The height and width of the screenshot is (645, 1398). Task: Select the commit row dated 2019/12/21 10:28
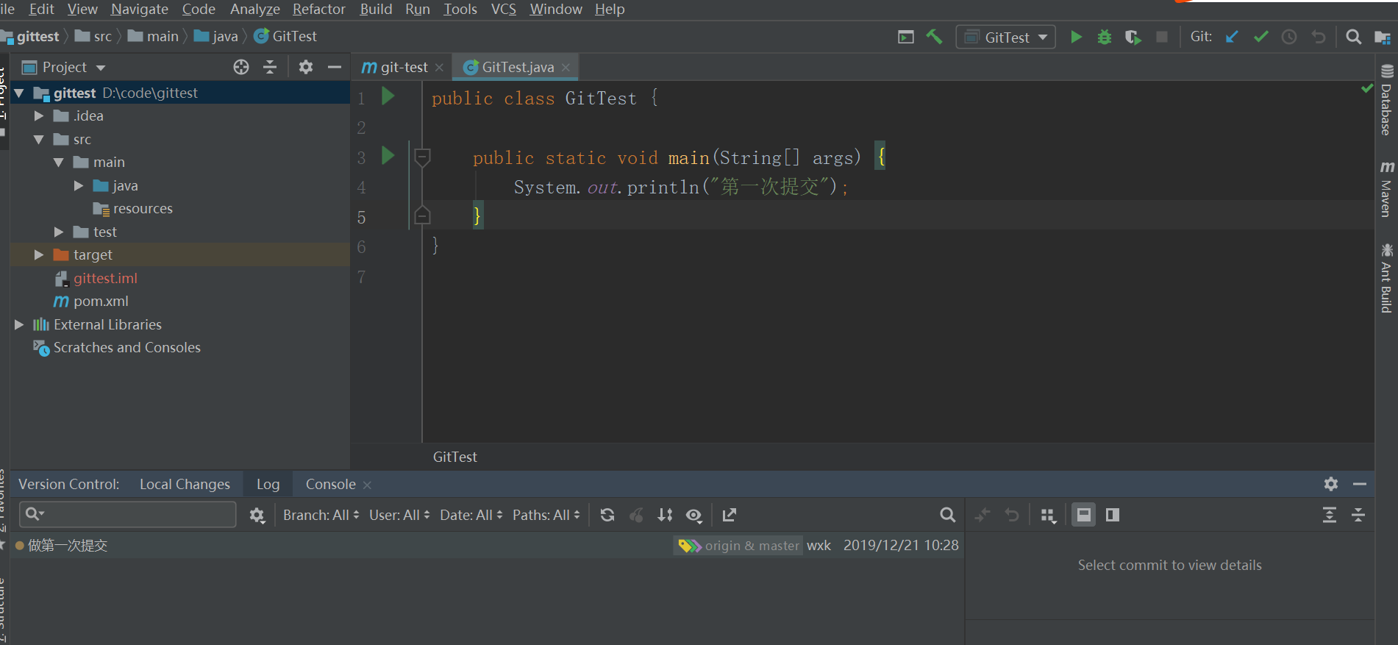pos(486,545)
